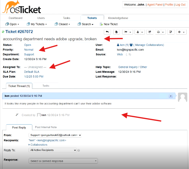Open the Search queue dropdown
Screen dimensions: 189x169
[85, 24]
